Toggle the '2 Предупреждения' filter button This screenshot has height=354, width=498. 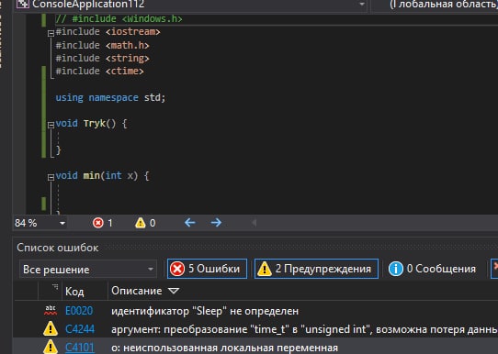[316, 269]
